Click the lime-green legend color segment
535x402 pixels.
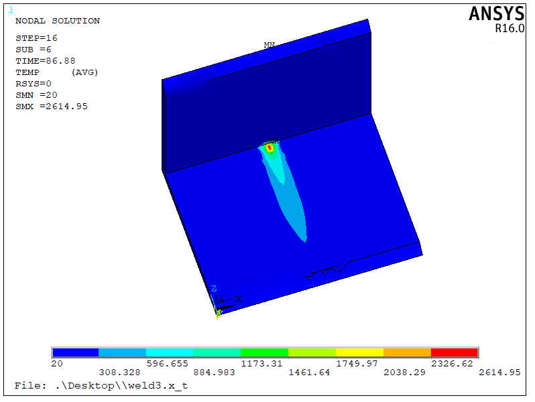(312, 352)
